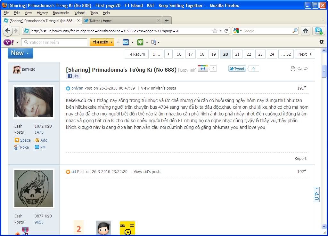This screenshot has width=328, height=236.
Task: Open first page 1 ... link
Action: [156, 54]
